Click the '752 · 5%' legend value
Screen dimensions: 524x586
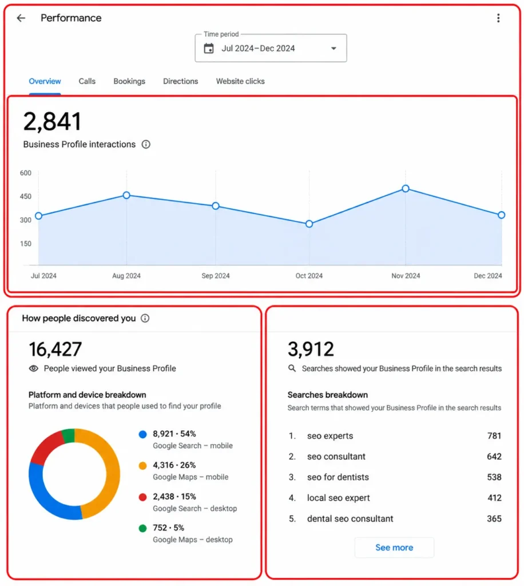point(168,528)
